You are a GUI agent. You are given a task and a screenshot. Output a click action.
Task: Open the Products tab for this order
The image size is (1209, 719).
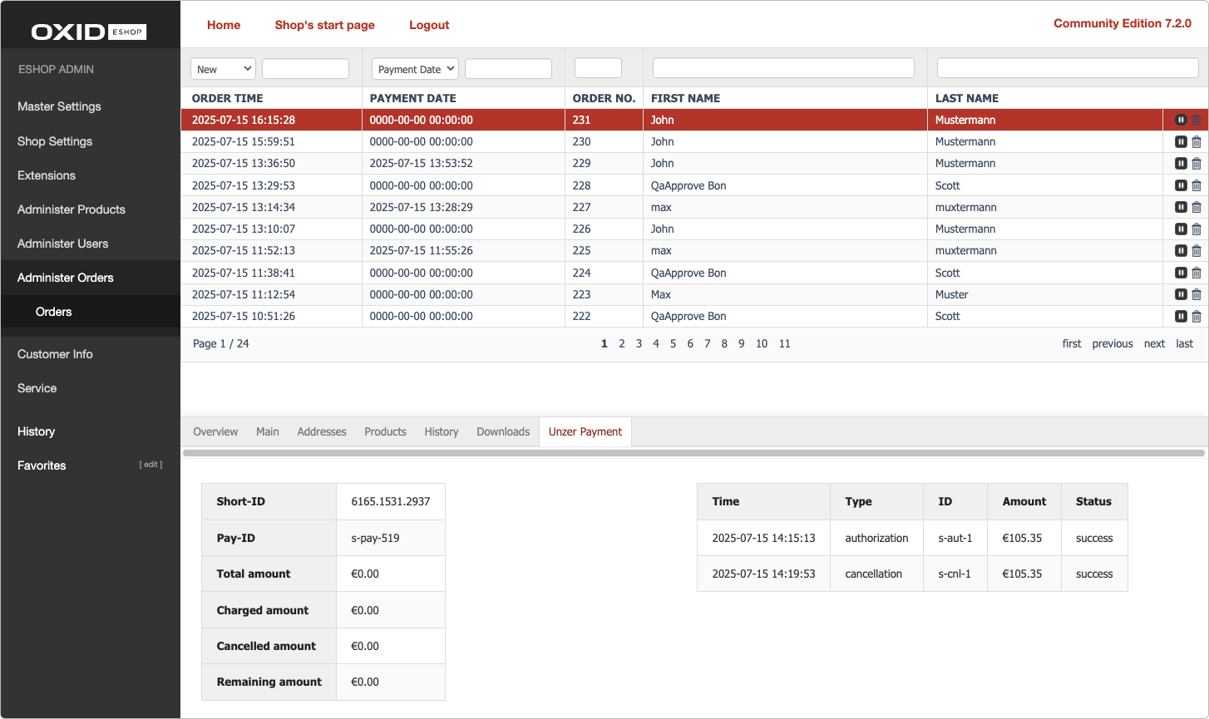tap(385, 431)
